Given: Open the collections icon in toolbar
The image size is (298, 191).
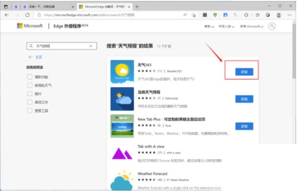Looking at the screenshot, I should (x=268, y=15).
